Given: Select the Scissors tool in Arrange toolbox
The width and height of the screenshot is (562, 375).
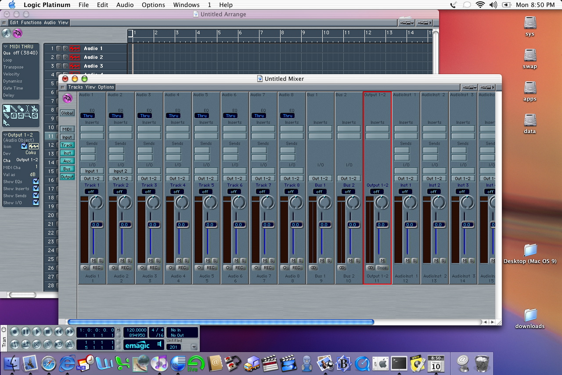Looking at the screenshot, I should (x=35, y=108).
